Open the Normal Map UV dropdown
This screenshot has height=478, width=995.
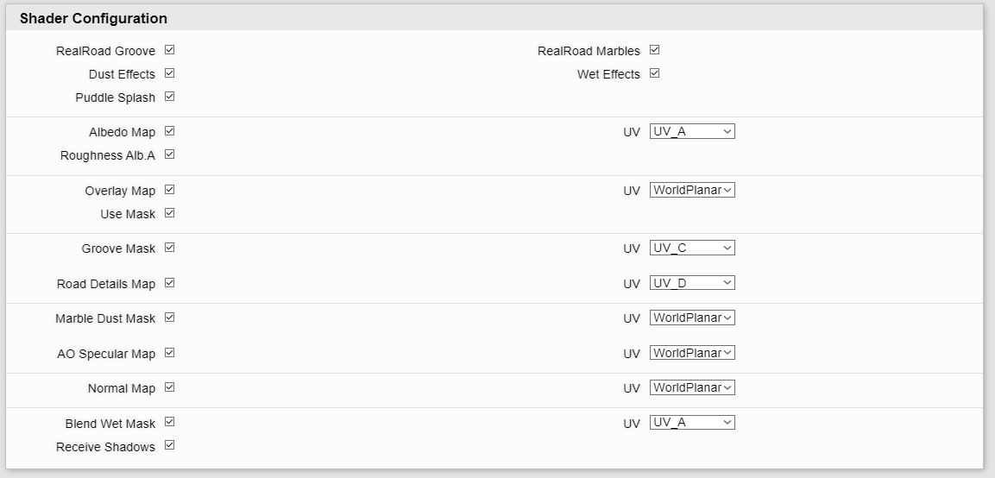(x=692, y=387)
